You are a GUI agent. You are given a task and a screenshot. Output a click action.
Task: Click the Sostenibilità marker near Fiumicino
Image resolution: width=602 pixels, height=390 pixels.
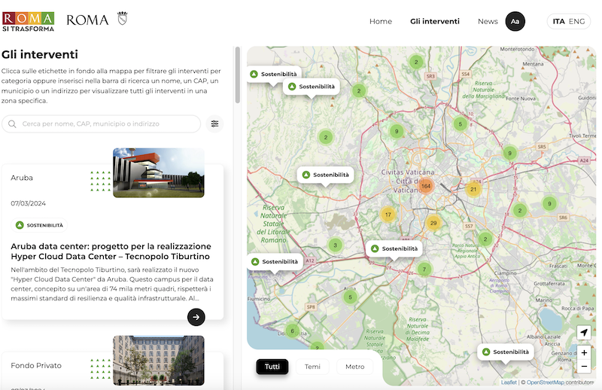pos(275,262)
